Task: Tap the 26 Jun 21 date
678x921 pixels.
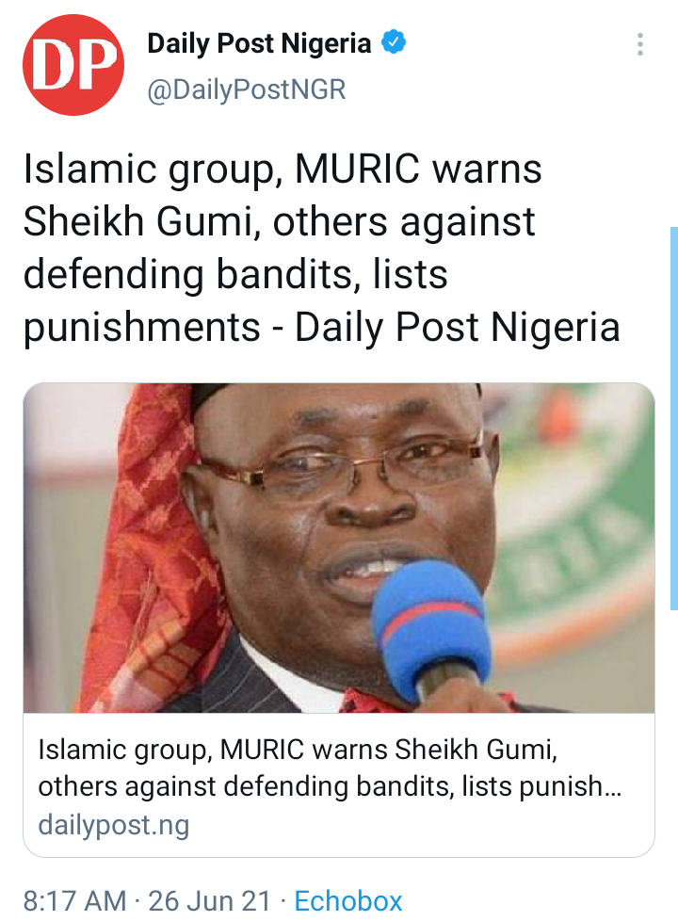Action: [209, 901]
